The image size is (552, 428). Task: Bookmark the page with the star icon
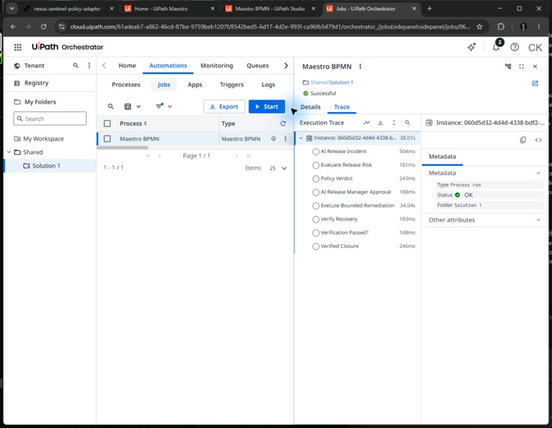click(479, 27)
